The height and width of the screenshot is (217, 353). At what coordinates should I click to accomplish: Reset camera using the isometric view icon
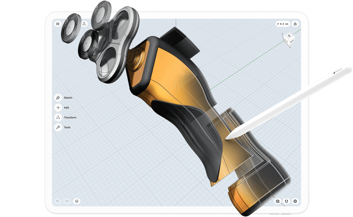295,24
